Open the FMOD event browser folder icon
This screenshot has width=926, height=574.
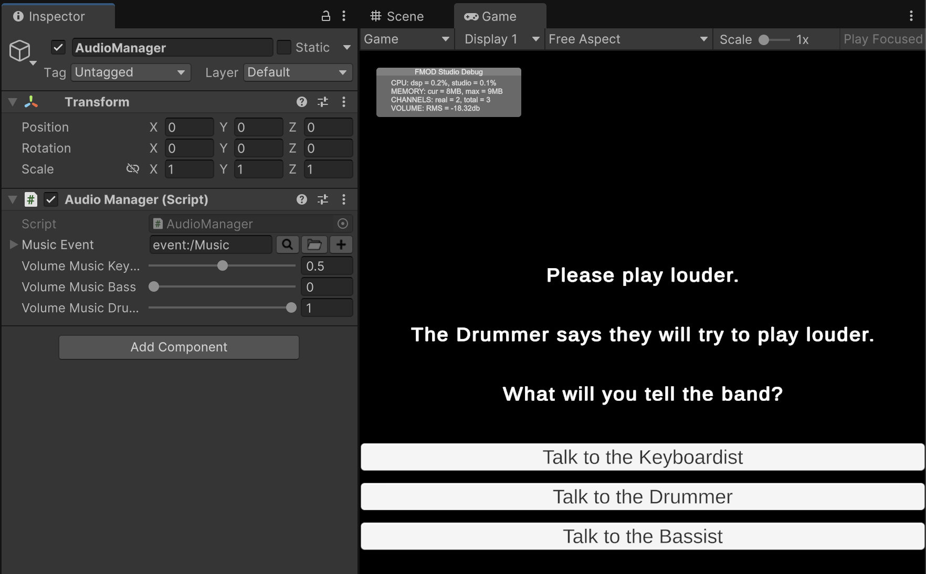pos(314,245)
